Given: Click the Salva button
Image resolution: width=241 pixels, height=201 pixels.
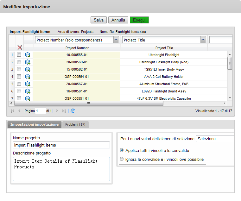Looking at the screenshot, I should point(98,20).
